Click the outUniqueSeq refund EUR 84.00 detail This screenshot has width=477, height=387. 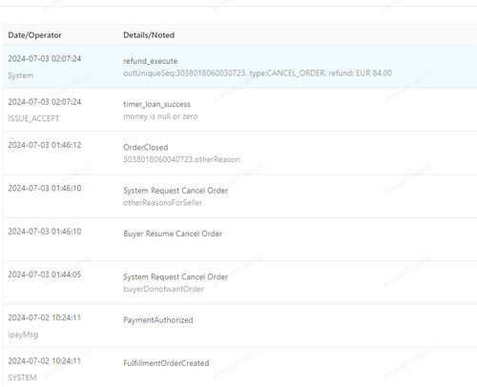pos(258,73)
